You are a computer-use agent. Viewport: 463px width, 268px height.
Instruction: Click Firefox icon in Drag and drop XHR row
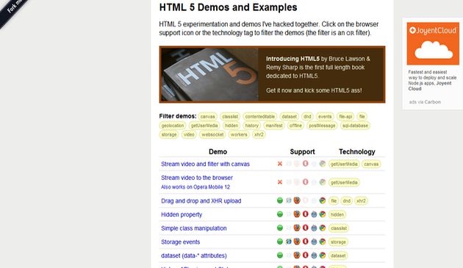[x=297, y=200]
